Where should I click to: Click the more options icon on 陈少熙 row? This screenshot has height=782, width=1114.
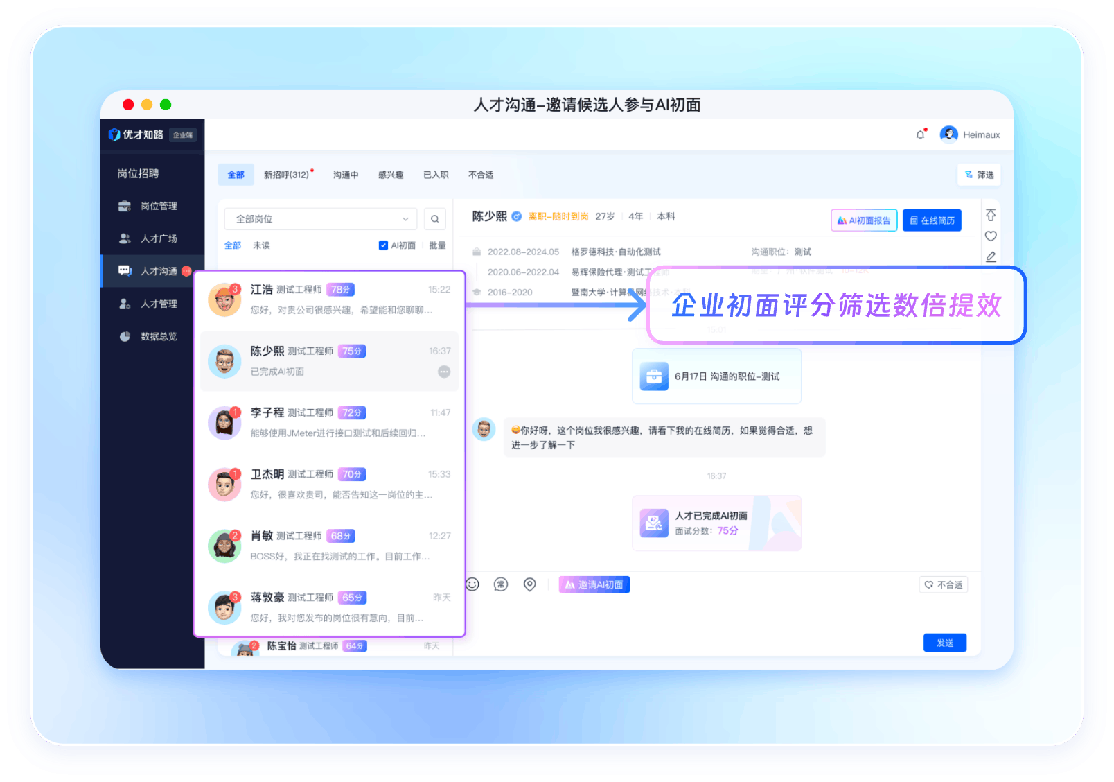click(x=444, y=372)
